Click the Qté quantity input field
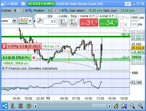The width and height of the screenshot is (146, 111). 50,21
